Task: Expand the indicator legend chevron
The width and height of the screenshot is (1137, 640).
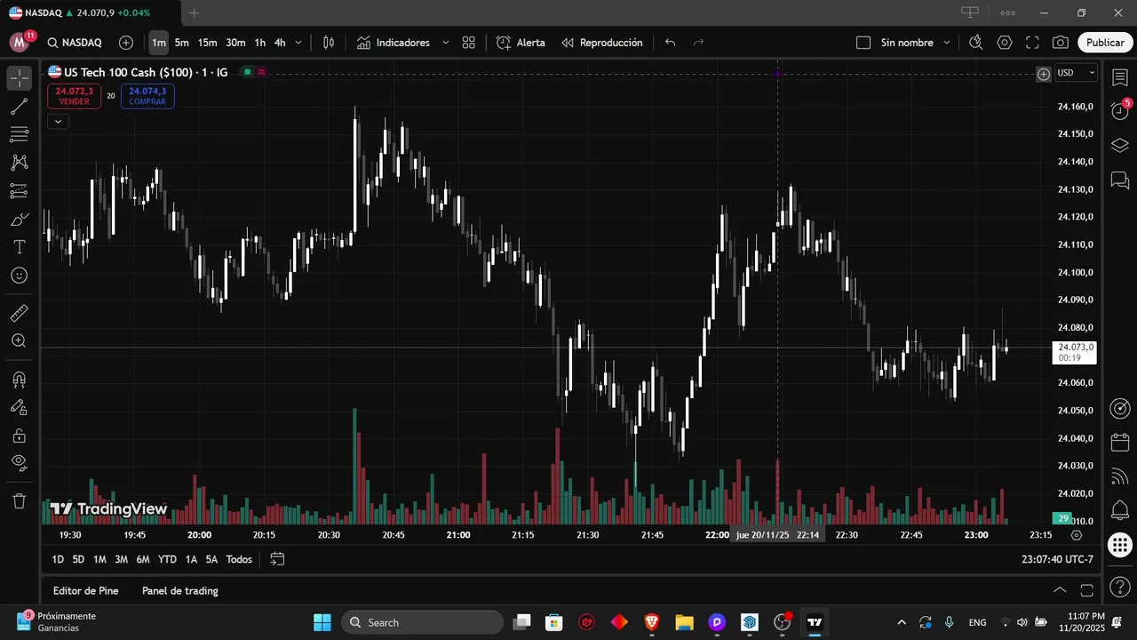Action: (x=58, y=121)
